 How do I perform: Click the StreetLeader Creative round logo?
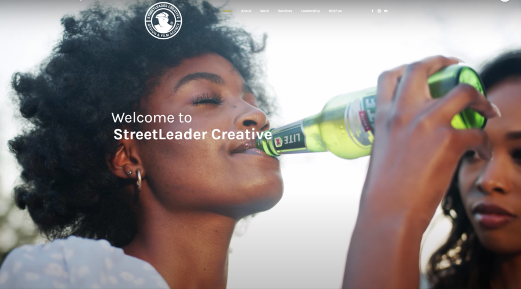163,21
